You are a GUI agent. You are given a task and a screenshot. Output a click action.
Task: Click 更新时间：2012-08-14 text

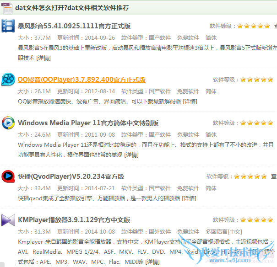pos(86,91)
